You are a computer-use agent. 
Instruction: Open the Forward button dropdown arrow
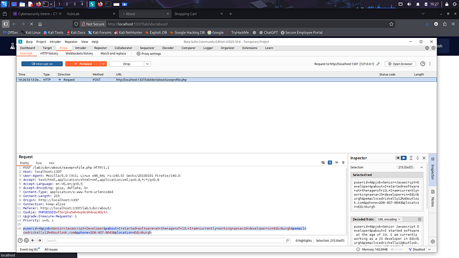pyautogui.click(x=104, y=64)
